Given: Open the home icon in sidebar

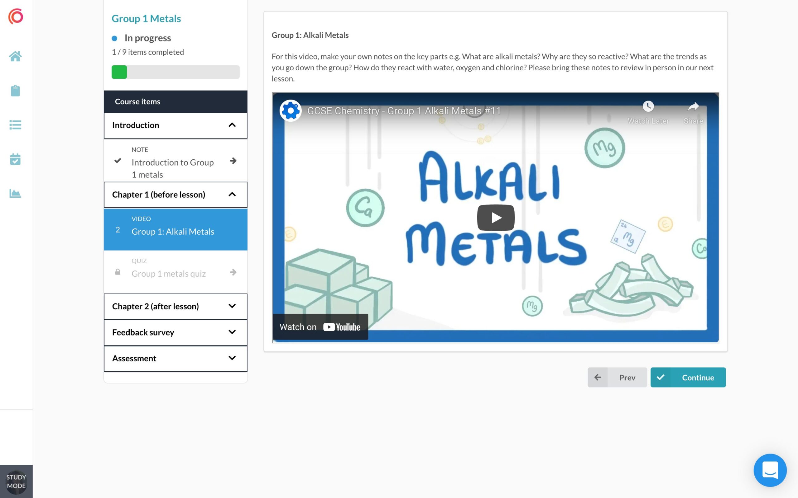Looking at the screenshot, I should coord(15,56).
